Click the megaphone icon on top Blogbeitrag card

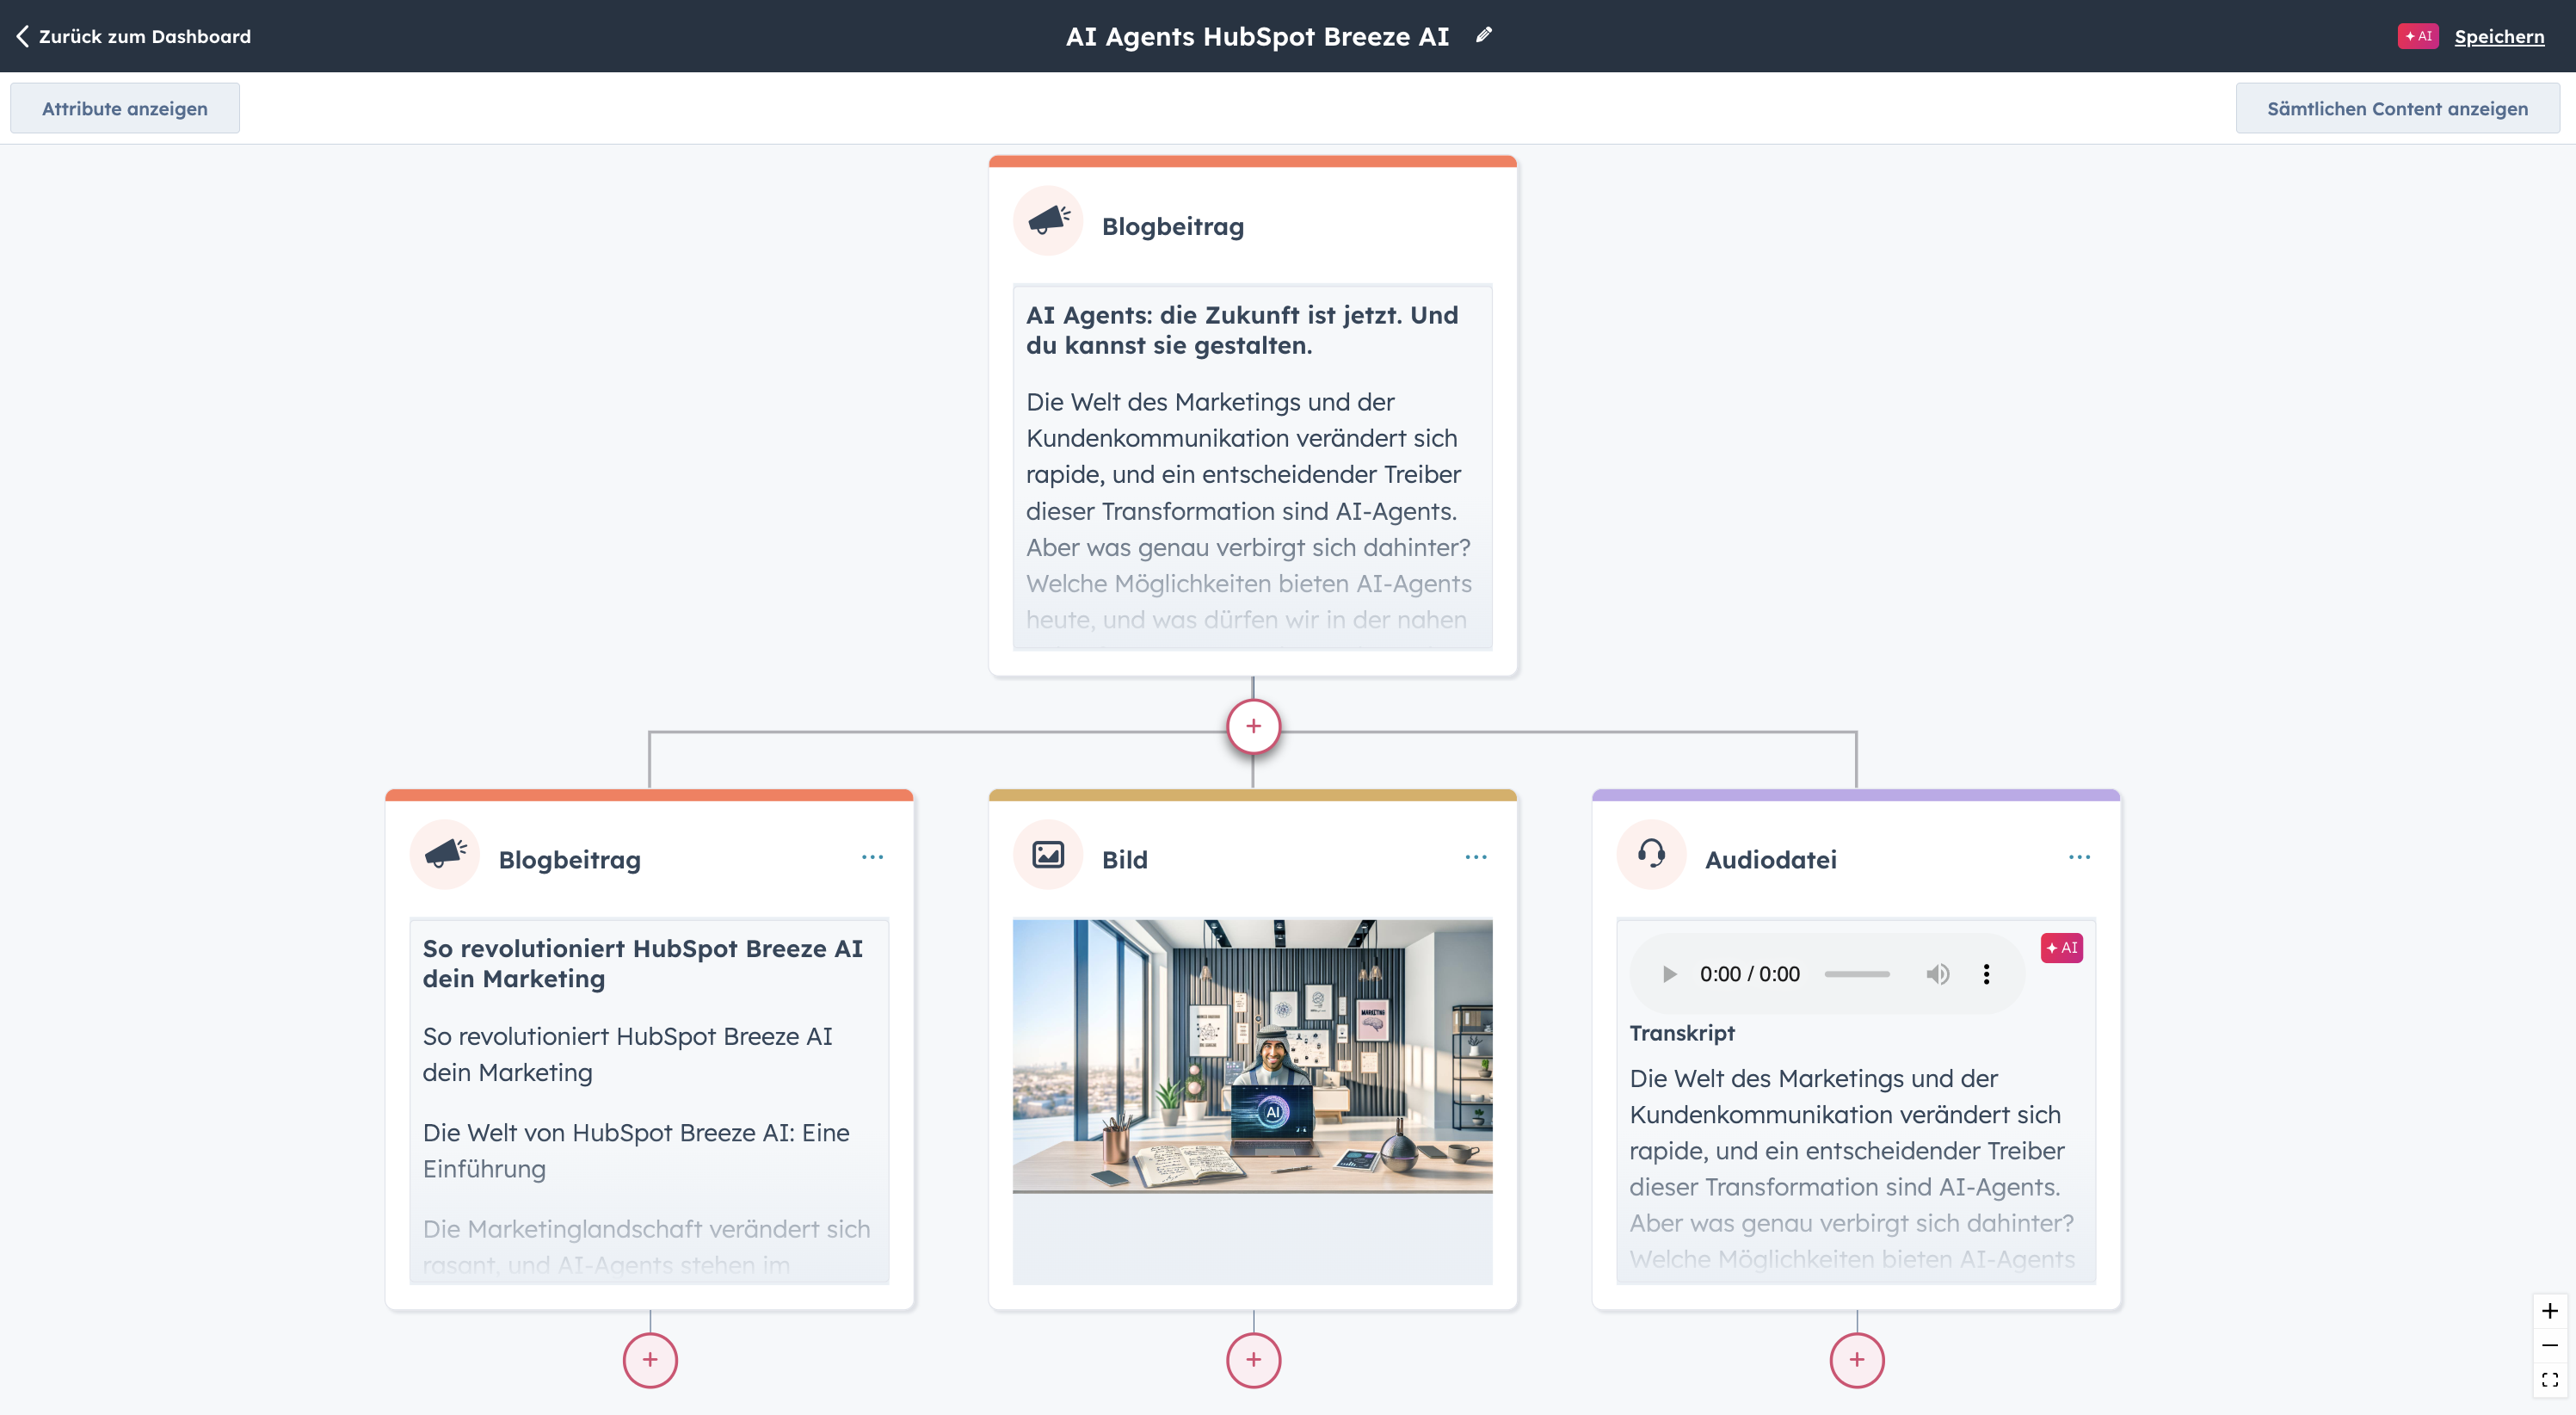pyautogui.click(x=1048, y=220)
